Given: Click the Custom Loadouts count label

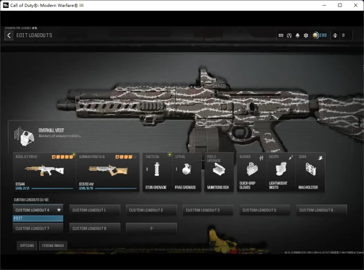Looking at the screenshot, I should (31, 200).
